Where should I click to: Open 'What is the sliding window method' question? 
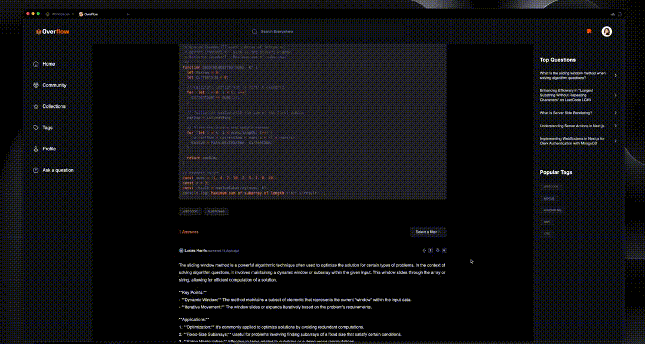click(572, 75)
